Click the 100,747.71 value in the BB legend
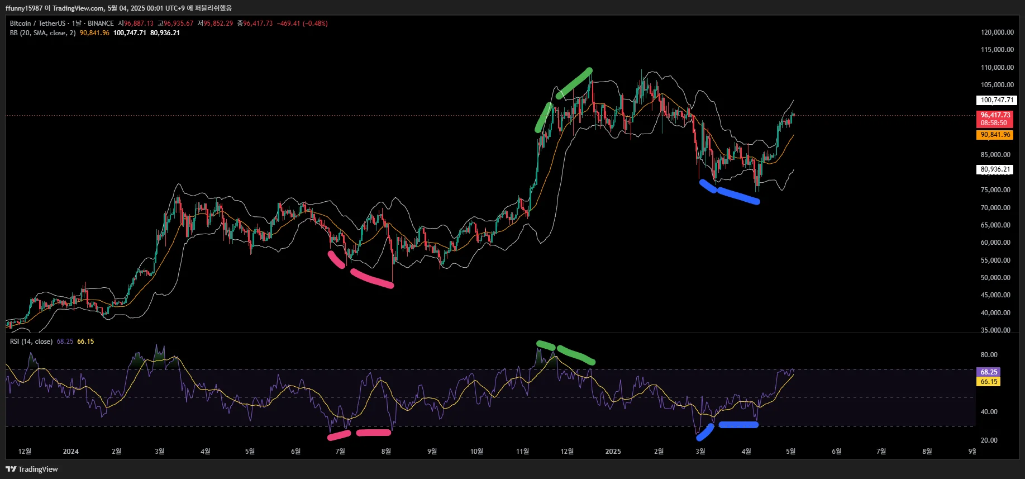1025x479 pixels. click(130, 33)
